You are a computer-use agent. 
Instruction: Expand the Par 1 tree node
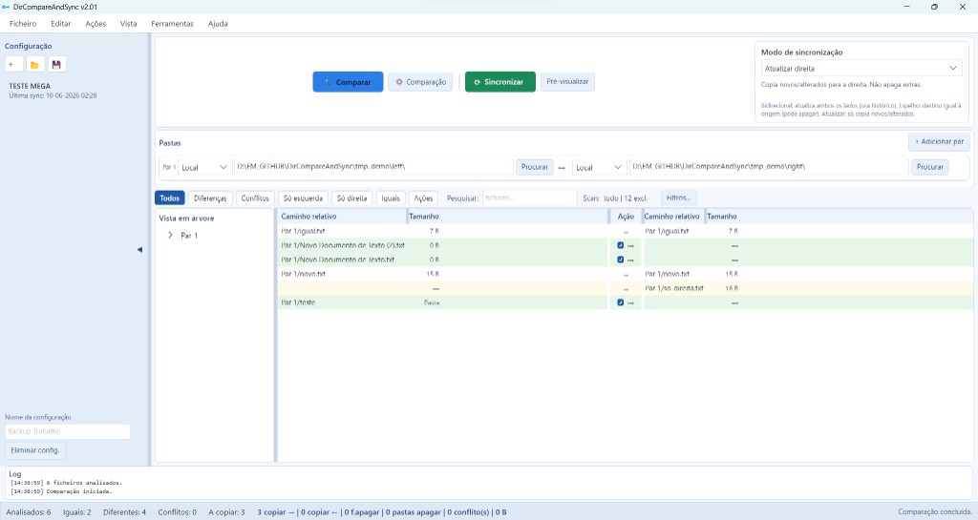pyautogui.click(x=170, y=236)
